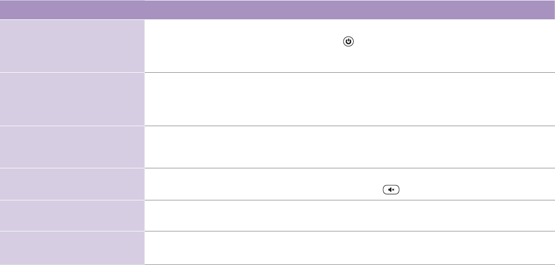
Task: Click the divider line directly above the mute icon row
Action: coord(350,168)
